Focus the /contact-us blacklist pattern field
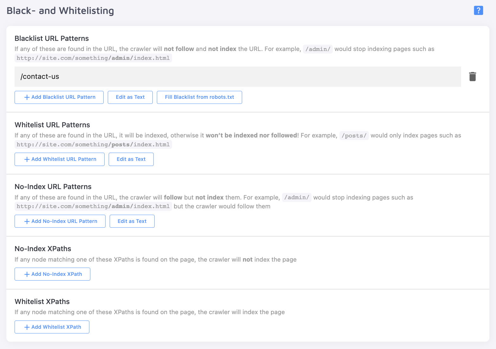The width and height of the screenshot is (496, 349). point(238,77)
